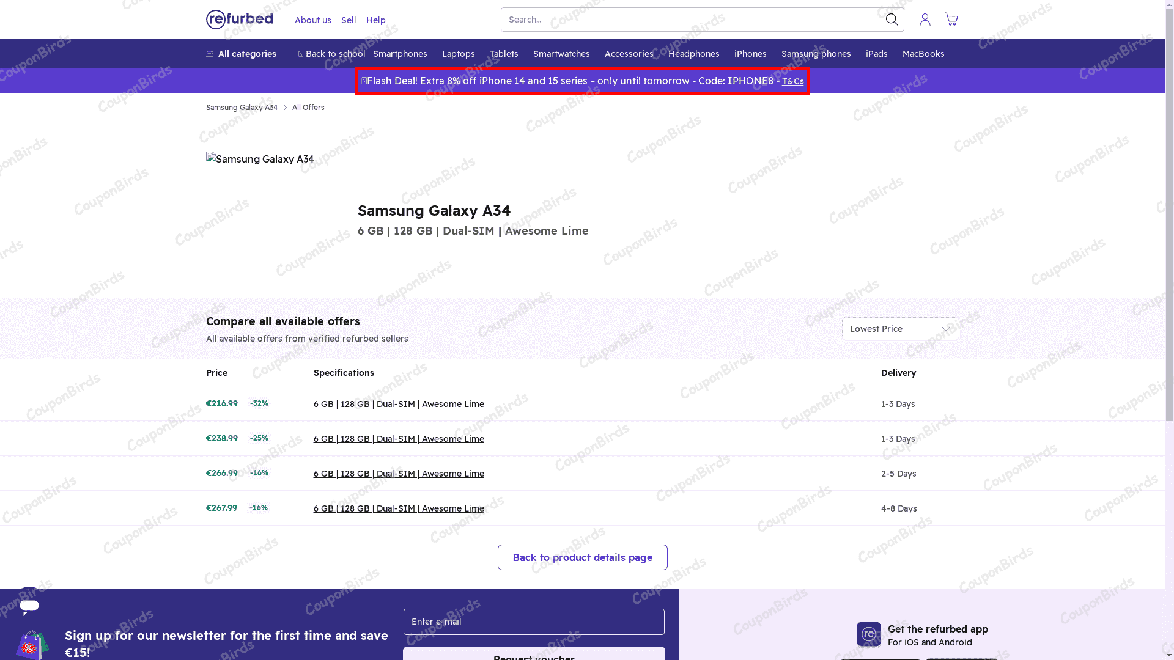The image size is (1174, 660).
Task: Open the user account icon
Action: click(x=925, y=20)
